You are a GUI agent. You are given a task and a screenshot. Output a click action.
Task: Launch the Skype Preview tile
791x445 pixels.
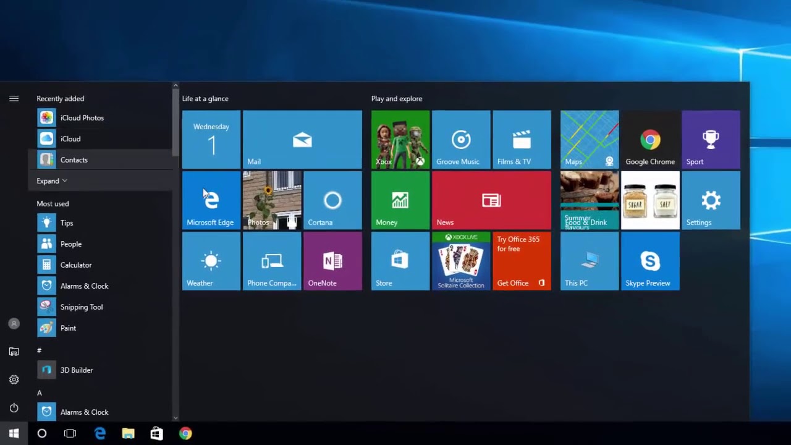coord(650,261)
